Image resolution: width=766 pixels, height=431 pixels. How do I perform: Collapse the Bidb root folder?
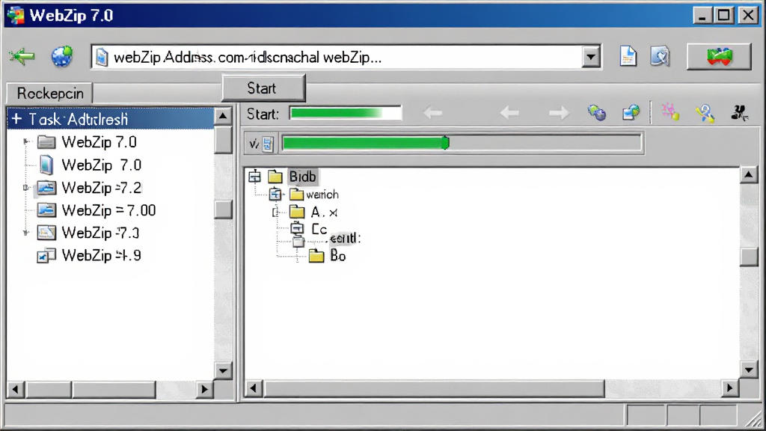(x=254, y=177)
